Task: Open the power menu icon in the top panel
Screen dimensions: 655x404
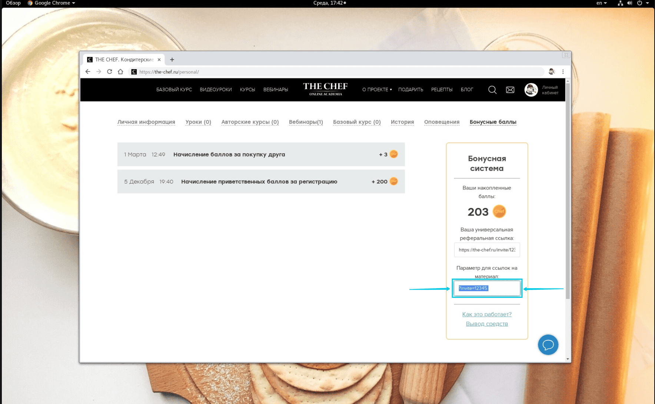Action: coord(639,3)
